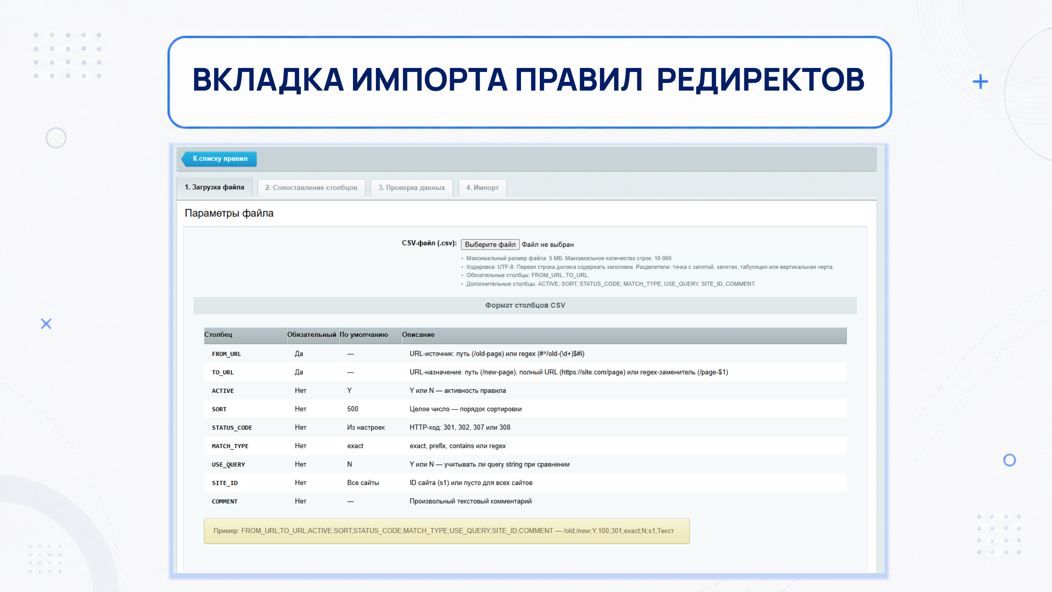Click the blue X cross icon
1052x592 pixels.
click(x=46, y=324)
